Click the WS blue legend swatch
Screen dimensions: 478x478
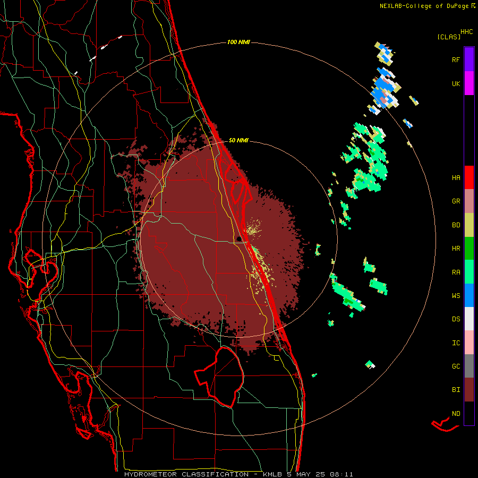pos(469,295)
